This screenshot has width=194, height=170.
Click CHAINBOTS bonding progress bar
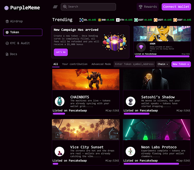point(59,114)
